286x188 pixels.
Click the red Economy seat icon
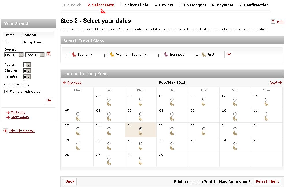coord(74,54)
